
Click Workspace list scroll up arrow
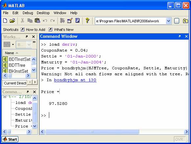point(33,60)
